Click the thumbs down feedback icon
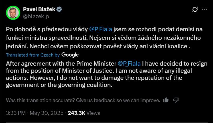The height and width of the screenshot is (123, 213). tap(176, 100)
